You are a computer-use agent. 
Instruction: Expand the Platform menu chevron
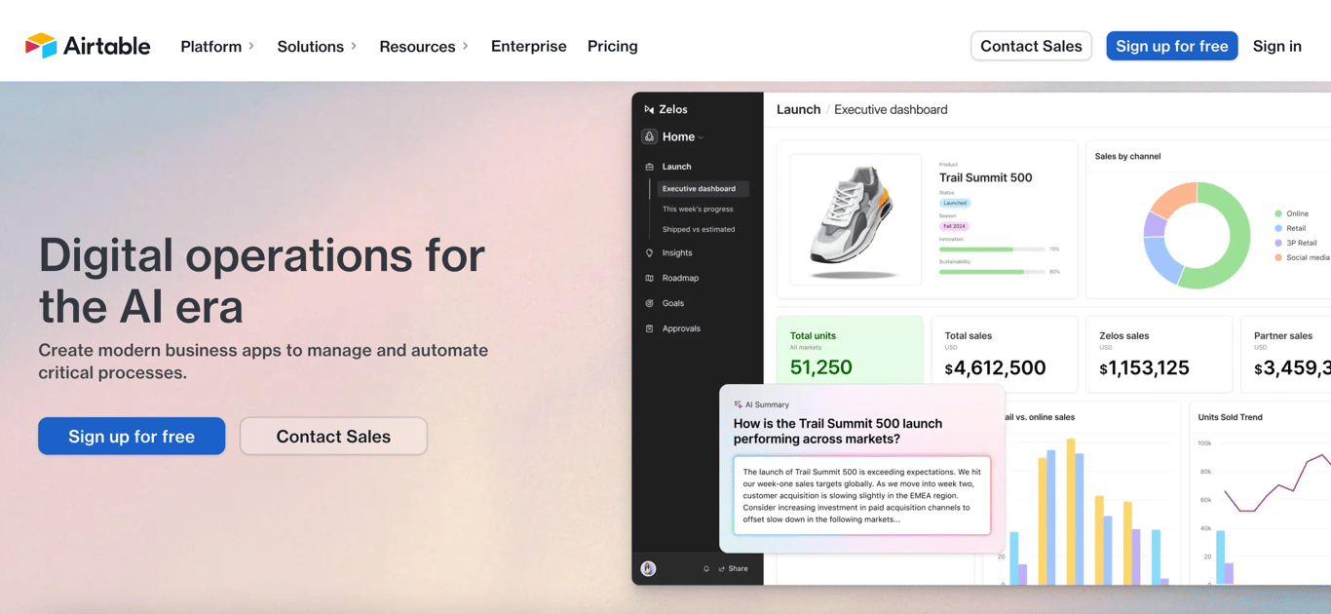(x=251, y=46)
